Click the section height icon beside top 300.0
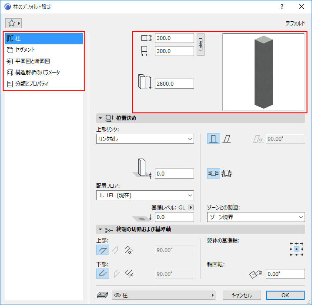This screenshot has height=305, width=312. [x=147, y=38]
